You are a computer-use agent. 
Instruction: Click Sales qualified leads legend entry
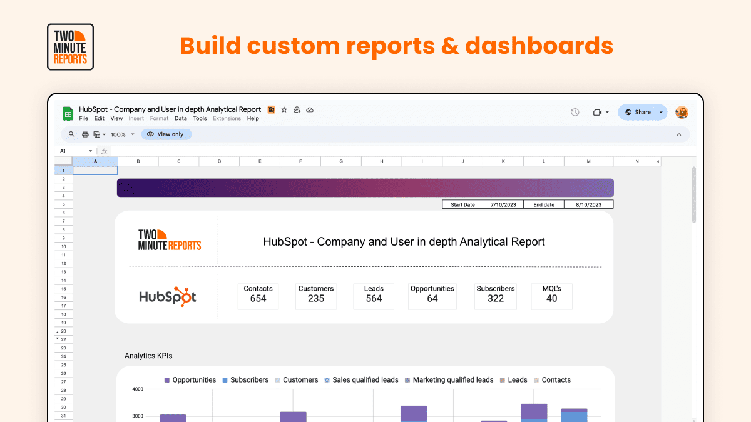tap(361, 380)
